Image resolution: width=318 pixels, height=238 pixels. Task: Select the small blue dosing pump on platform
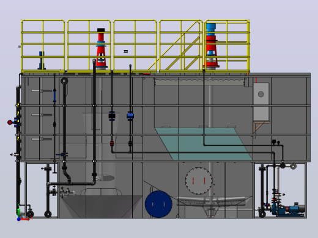click(x=42, y=60)
